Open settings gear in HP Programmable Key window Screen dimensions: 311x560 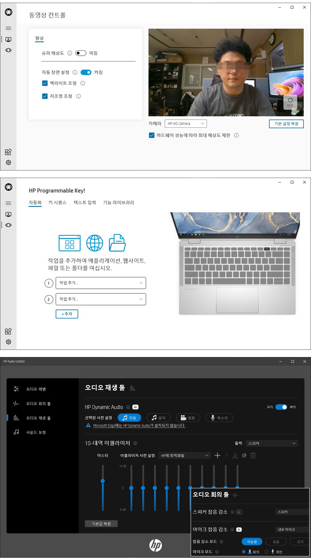8,342
